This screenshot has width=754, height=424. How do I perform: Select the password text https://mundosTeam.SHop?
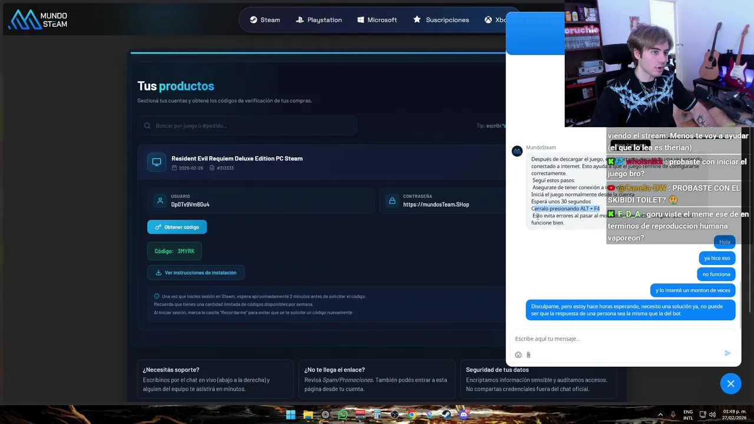tap(436, 204)
